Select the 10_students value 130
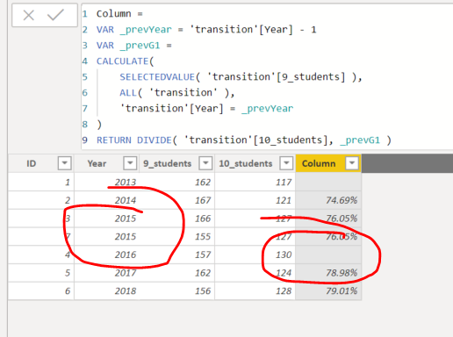This screenshot has height=337, width=453. coord(255,255)
